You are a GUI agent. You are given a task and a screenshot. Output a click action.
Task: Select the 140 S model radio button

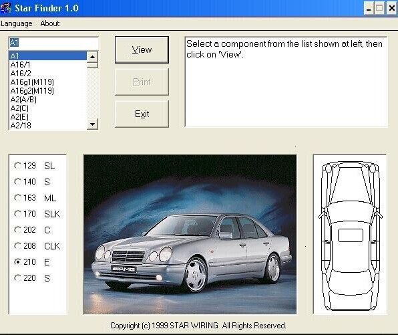tap(17, 182)
